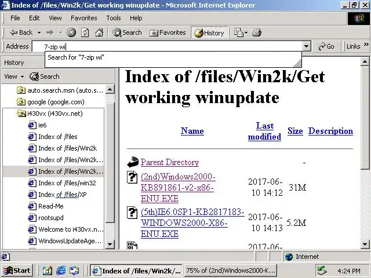
Task: Click the page scroll-down arrow
Action: pos(365,244)
